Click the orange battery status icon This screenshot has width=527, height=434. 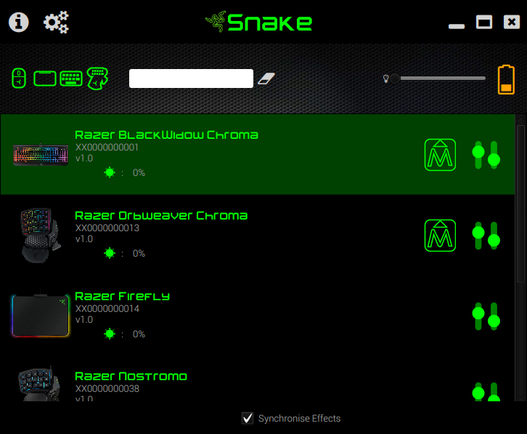tap(506, 79)
